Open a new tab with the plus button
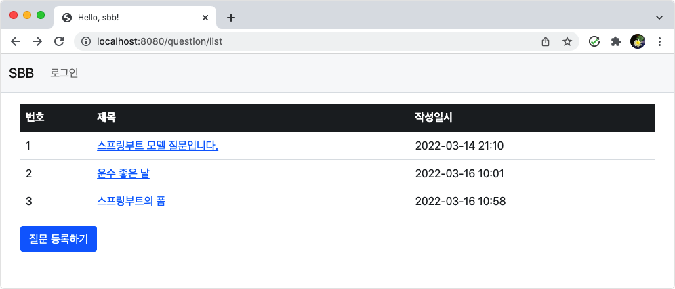Screen dimensions: 675x289 [231, 18]
